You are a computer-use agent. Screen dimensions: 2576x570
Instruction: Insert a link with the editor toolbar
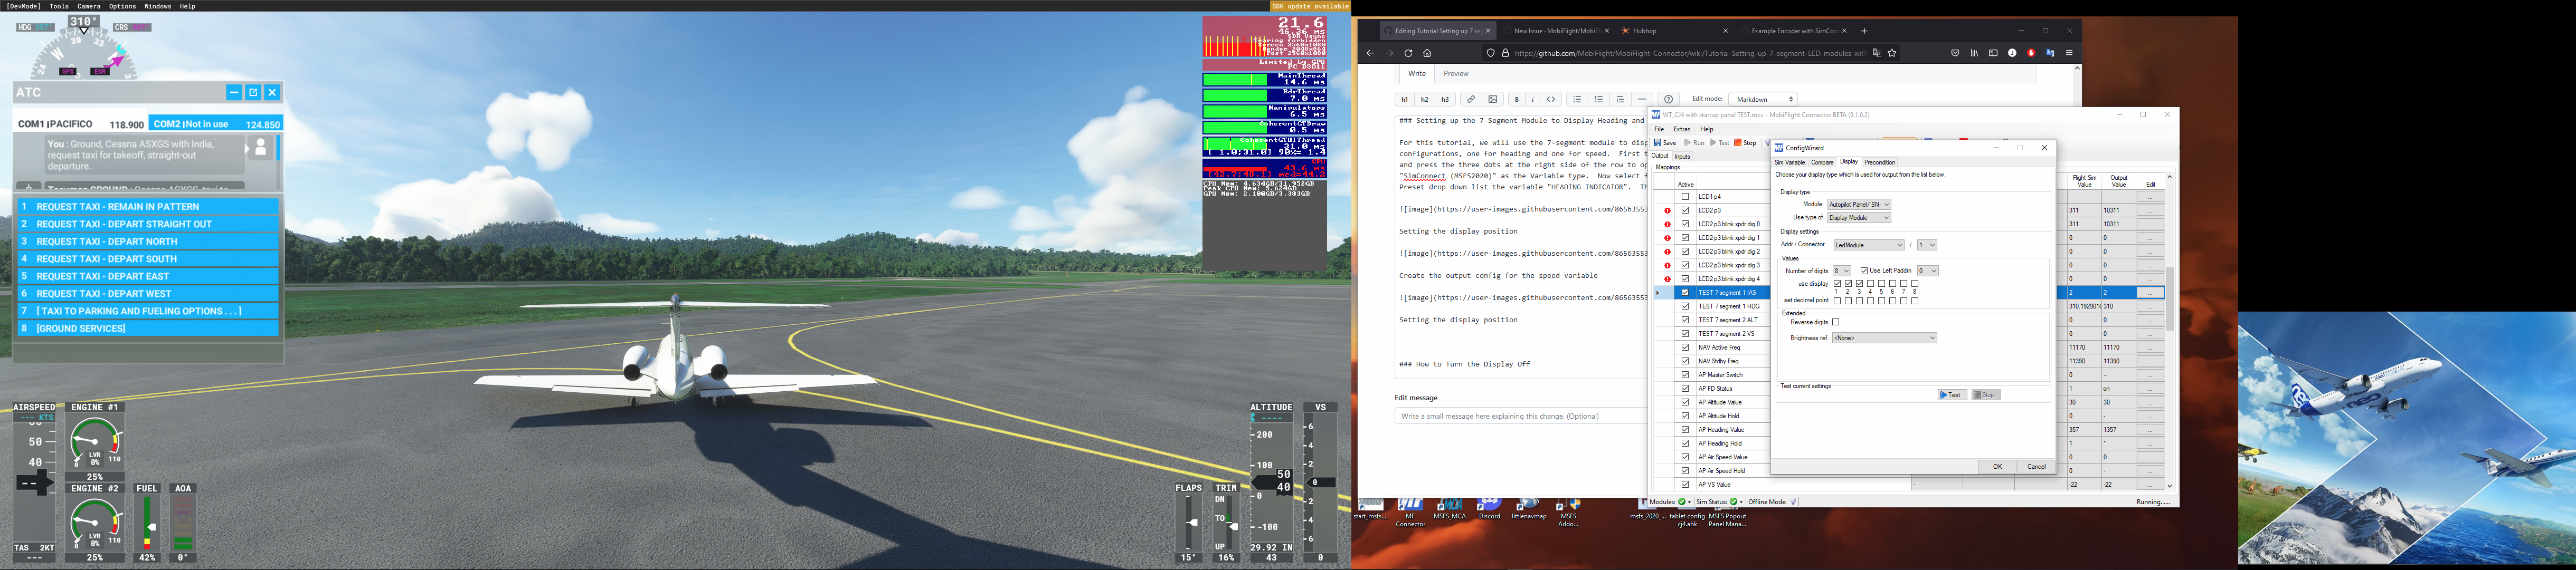coord(1470,100)
